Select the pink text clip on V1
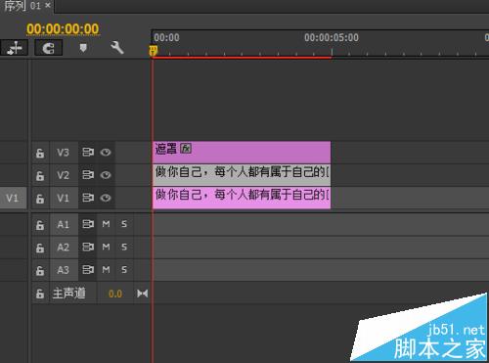Image resolution: width=489 pixels, height=363 pixels. point(242,198)
